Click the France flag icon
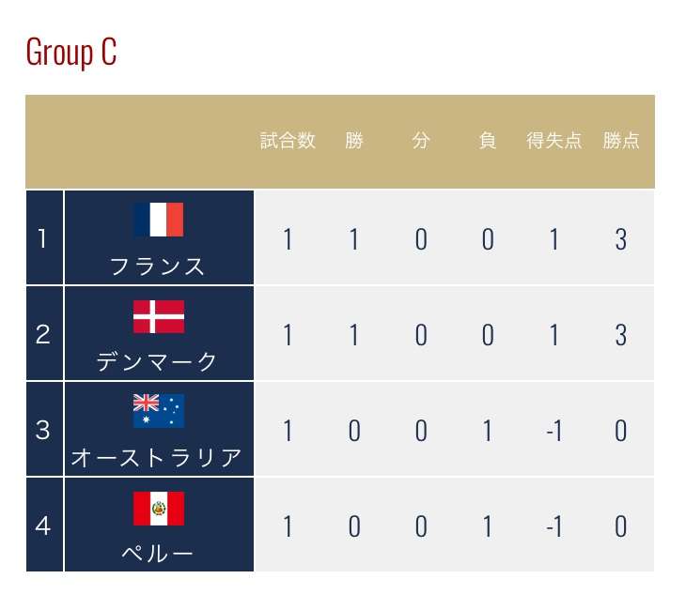 pyautogui.click(x=159, y=220)
